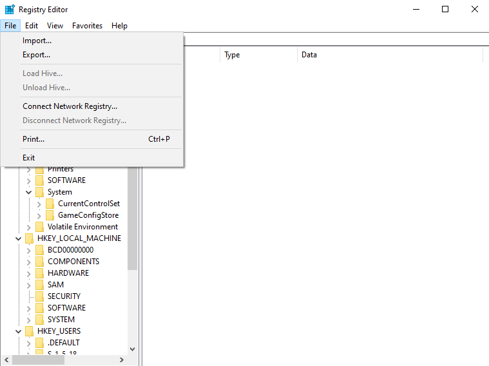
Task: Click the tree scroll-down arrow
Action: 133,349
